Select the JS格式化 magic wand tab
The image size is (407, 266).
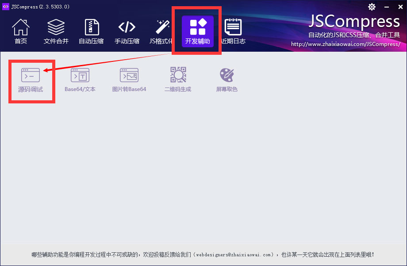coord(161,31)
